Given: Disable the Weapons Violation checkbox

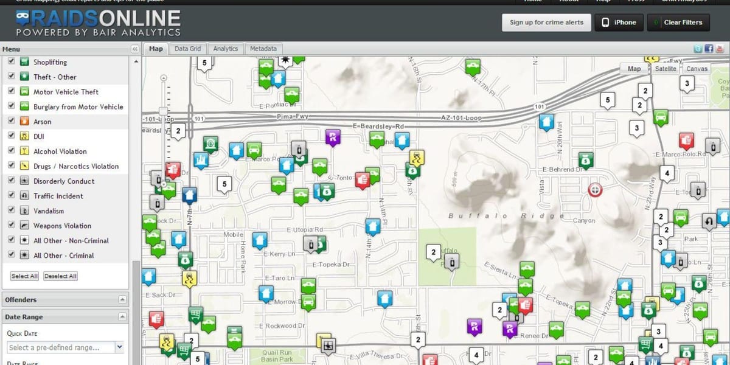Looking at the screenshot, I should (x=11, y=225).
